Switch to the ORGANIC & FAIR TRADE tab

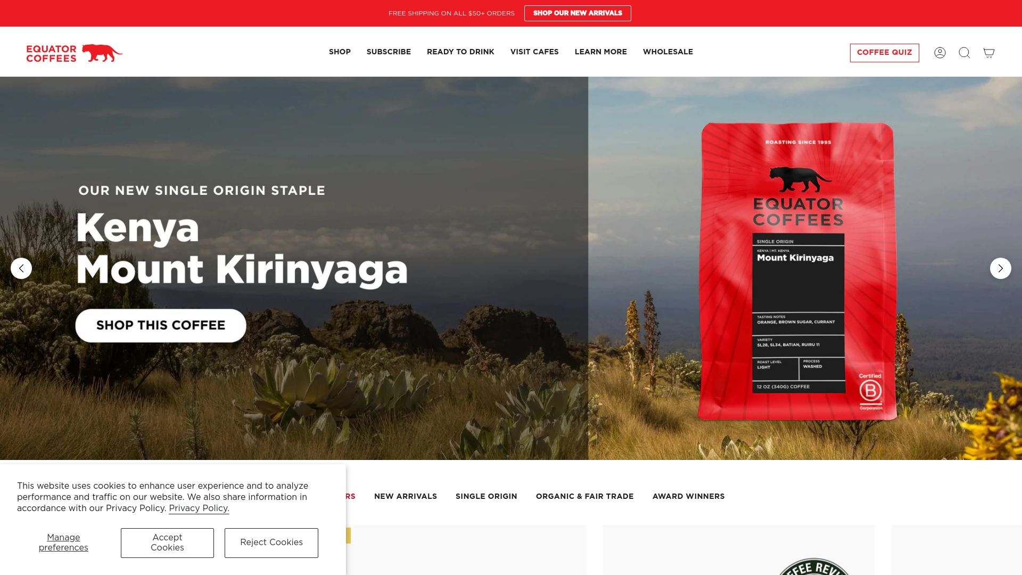(585, 497)
